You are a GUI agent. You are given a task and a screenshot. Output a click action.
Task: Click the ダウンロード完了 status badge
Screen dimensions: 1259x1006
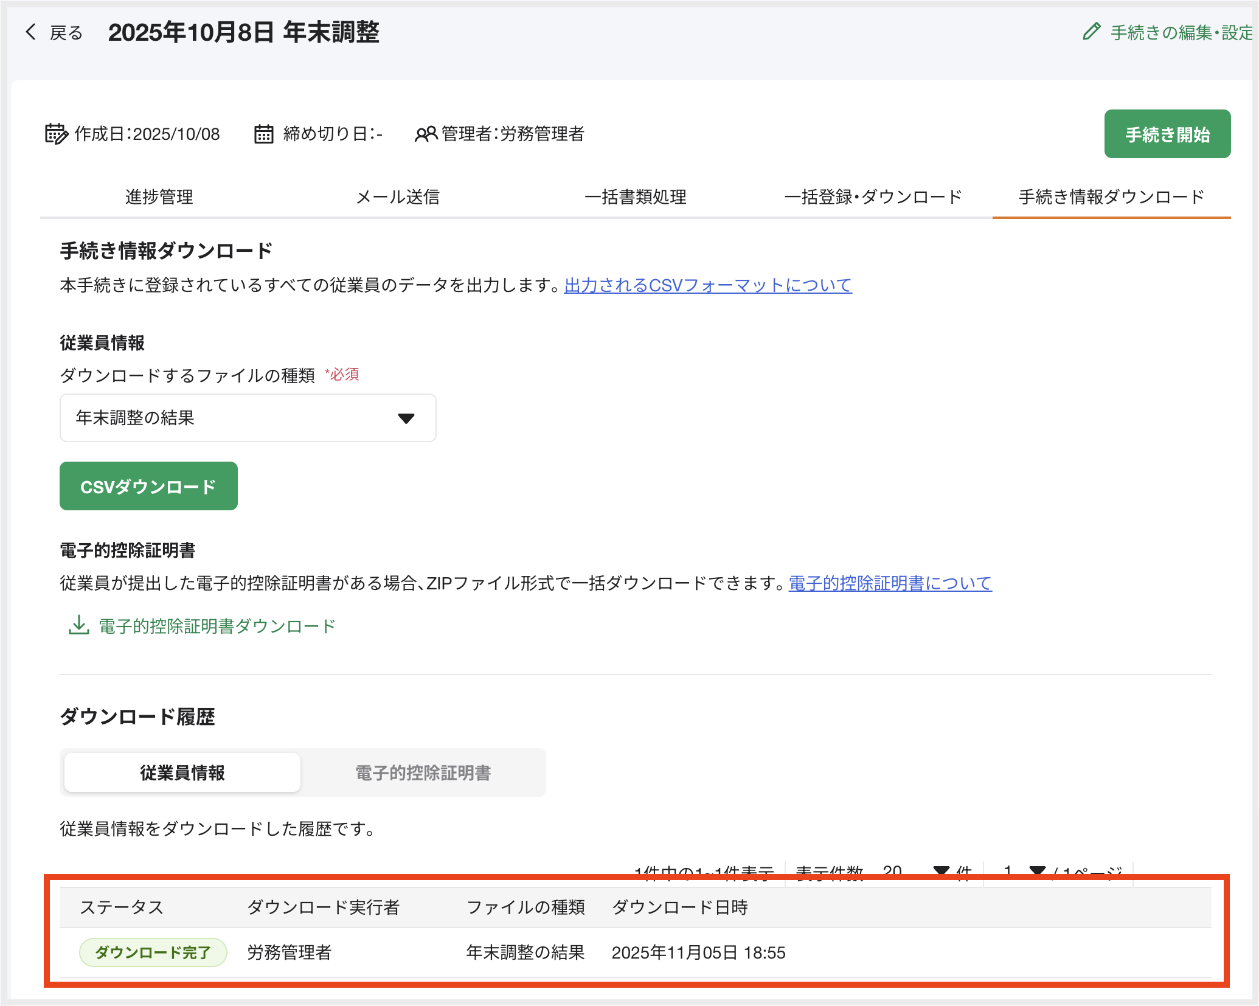[x=153, y=952]
